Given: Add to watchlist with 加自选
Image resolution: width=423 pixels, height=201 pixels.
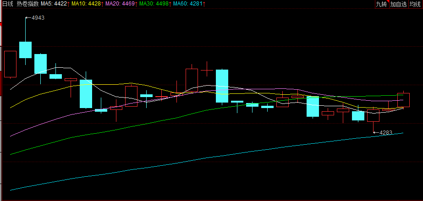Looking at the screenshot, I should point(398,4).
